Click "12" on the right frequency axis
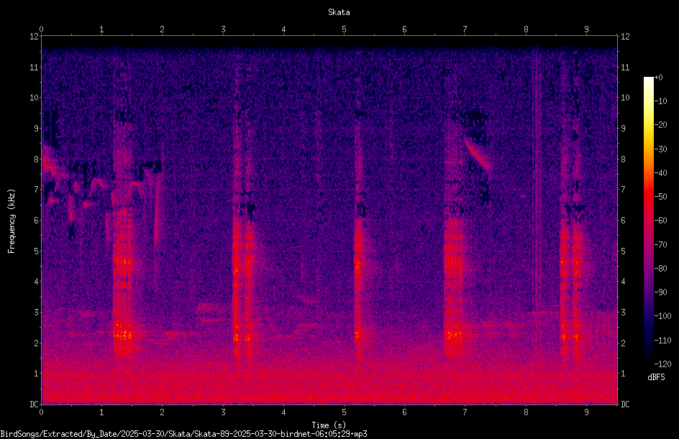Screen dimensions: 679x439 click(x=625, y=37)
